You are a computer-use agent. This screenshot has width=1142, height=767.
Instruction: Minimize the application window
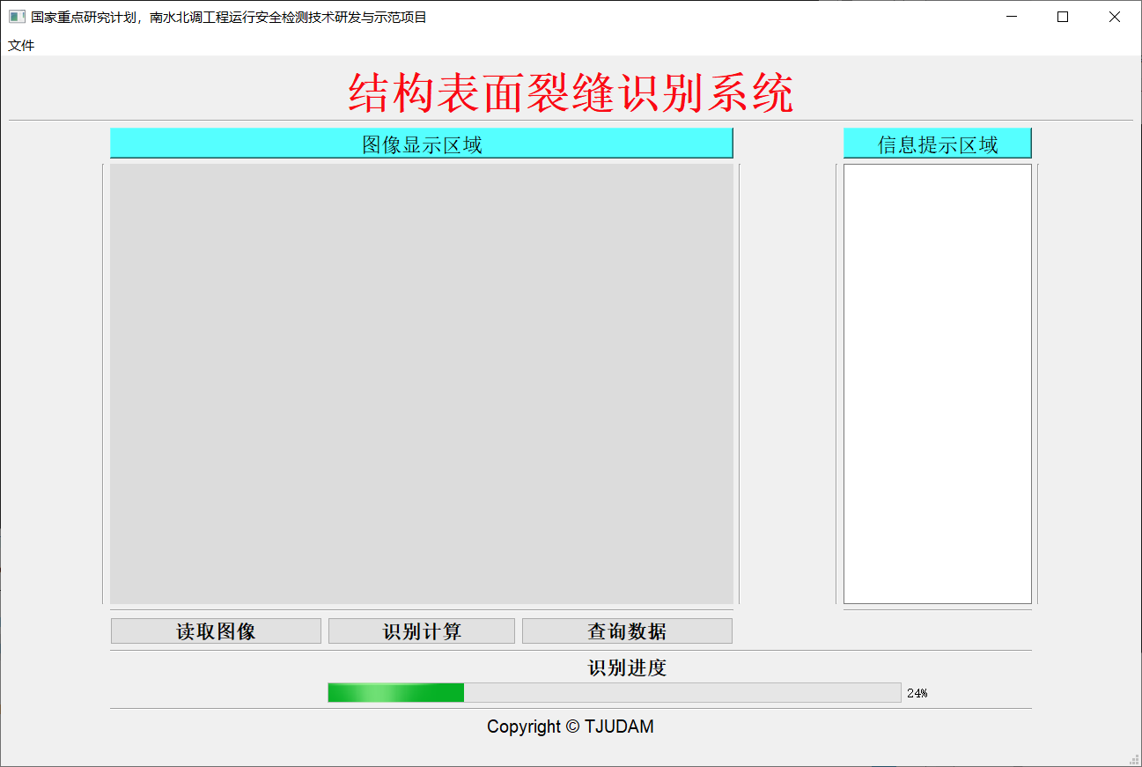coord(1010,16)
